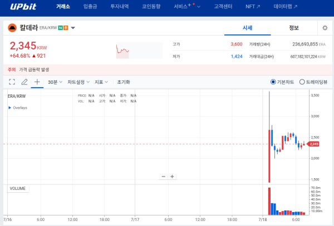Zoom out chart with minus button
The height and width of the screenshot is (226, 334).
click(163, 176)
